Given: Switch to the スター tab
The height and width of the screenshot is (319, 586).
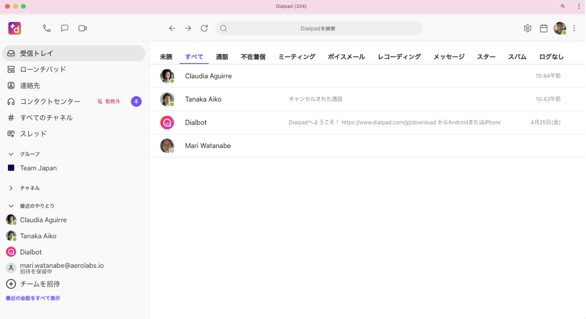Looking at the screenshot, I should (486, 57).
